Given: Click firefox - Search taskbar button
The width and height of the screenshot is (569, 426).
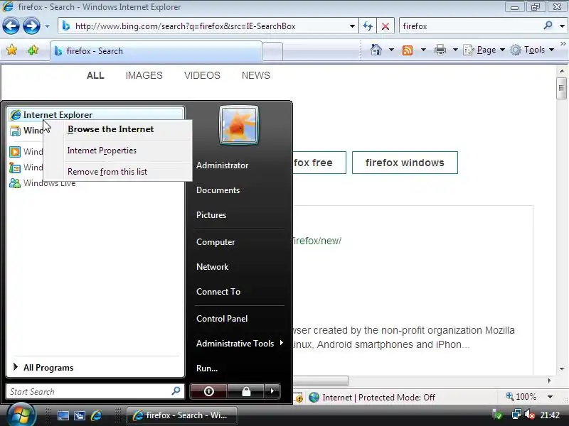Looking at the screenshot, I should 182,415.
